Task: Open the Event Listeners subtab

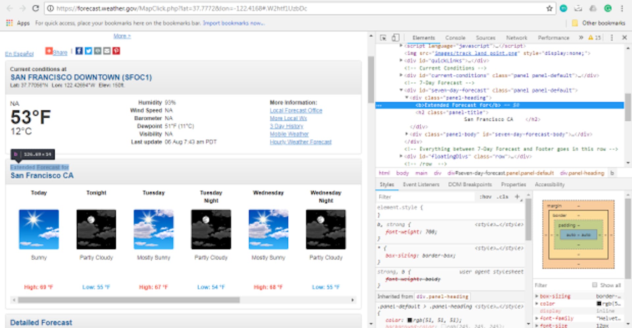Action: point(421,185)
